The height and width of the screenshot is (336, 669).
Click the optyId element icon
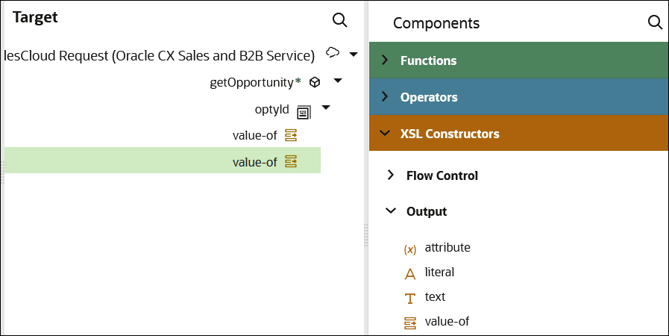tap(304, 111)
